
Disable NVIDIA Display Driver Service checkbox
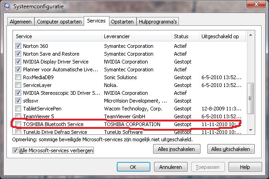18,62
